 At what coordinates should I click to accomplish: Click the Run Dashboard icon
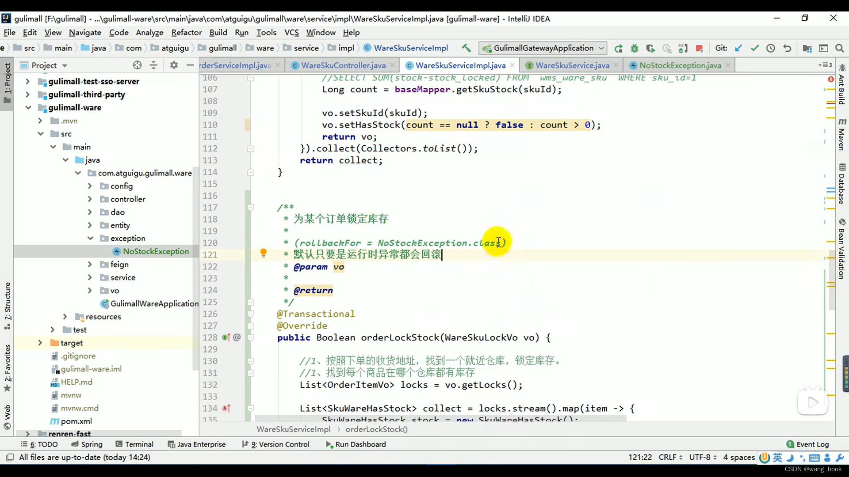coord(327,444)
